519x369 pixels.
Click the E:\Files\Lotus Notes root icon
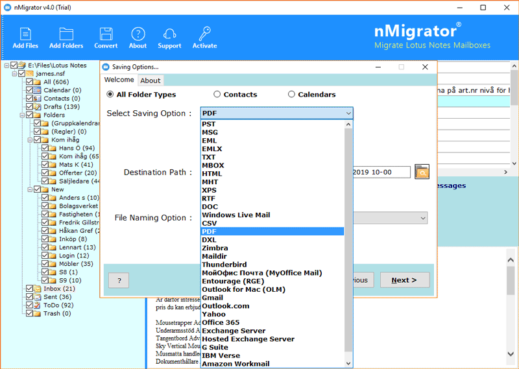[x=22, y=65]
